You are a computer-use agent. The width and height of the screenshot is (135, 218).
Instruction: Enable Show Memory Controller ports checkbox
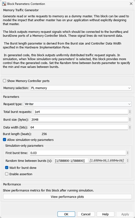pyautogui.click(x=5, y=81)
